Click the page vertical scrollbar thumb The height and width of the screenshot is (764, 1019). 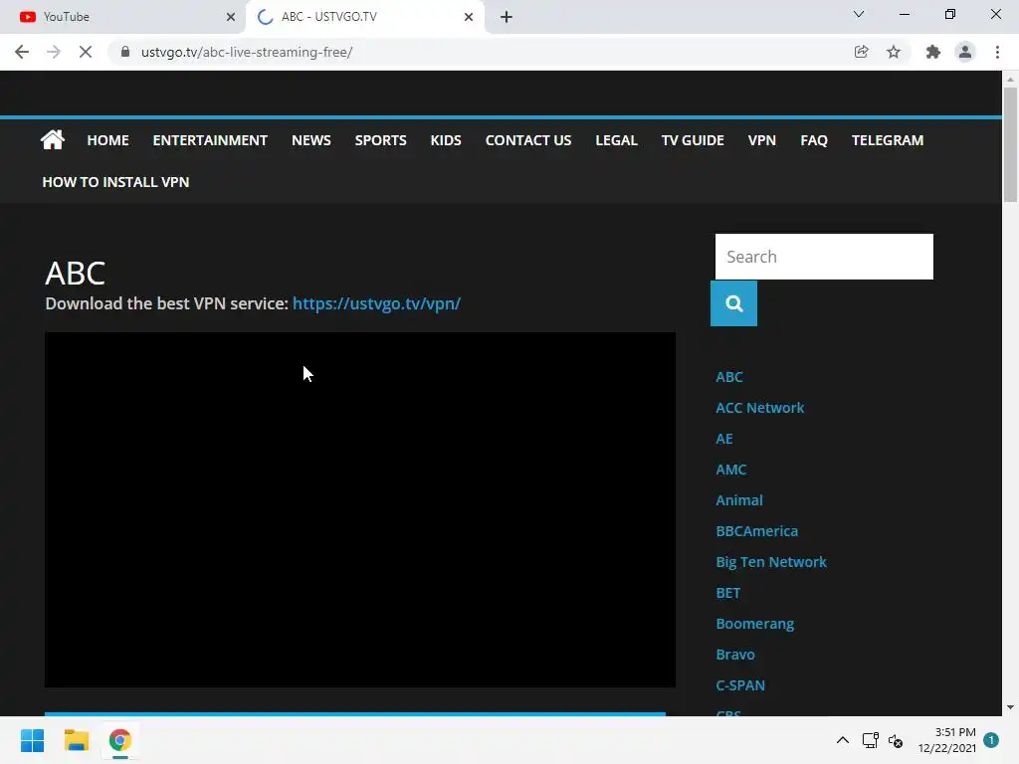click(x=1010, y=144)
